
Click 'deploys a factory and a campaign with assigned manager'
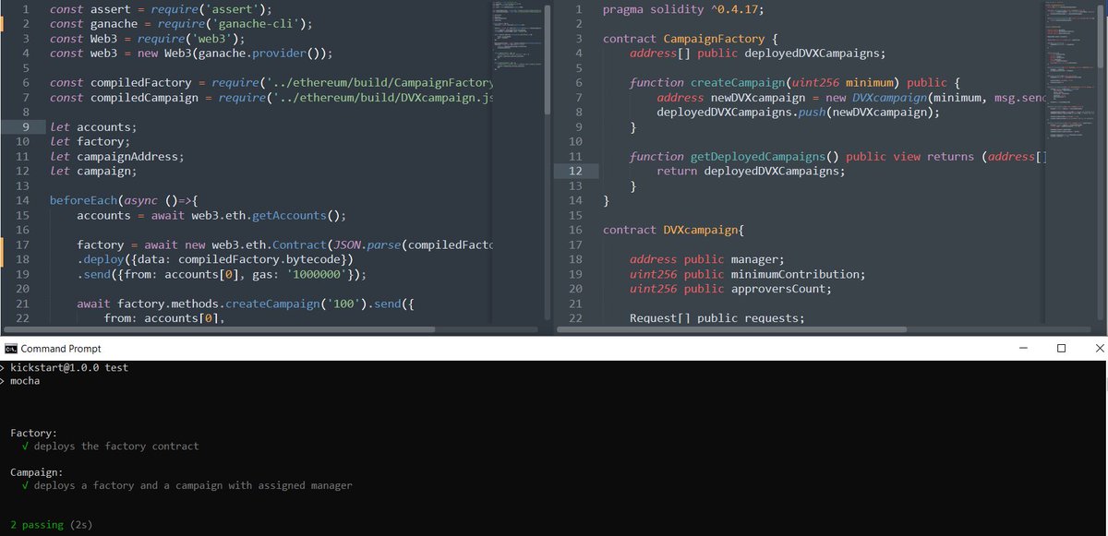pyautogui.click(x=192, y=485)
